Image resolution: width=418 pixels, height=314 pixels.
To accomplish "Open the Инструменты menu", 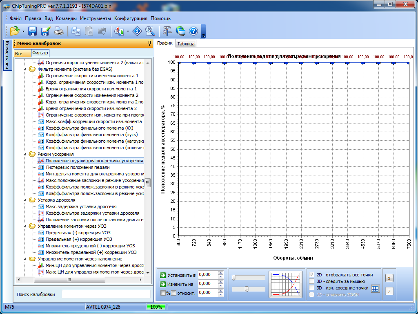I will coord(95,18).
